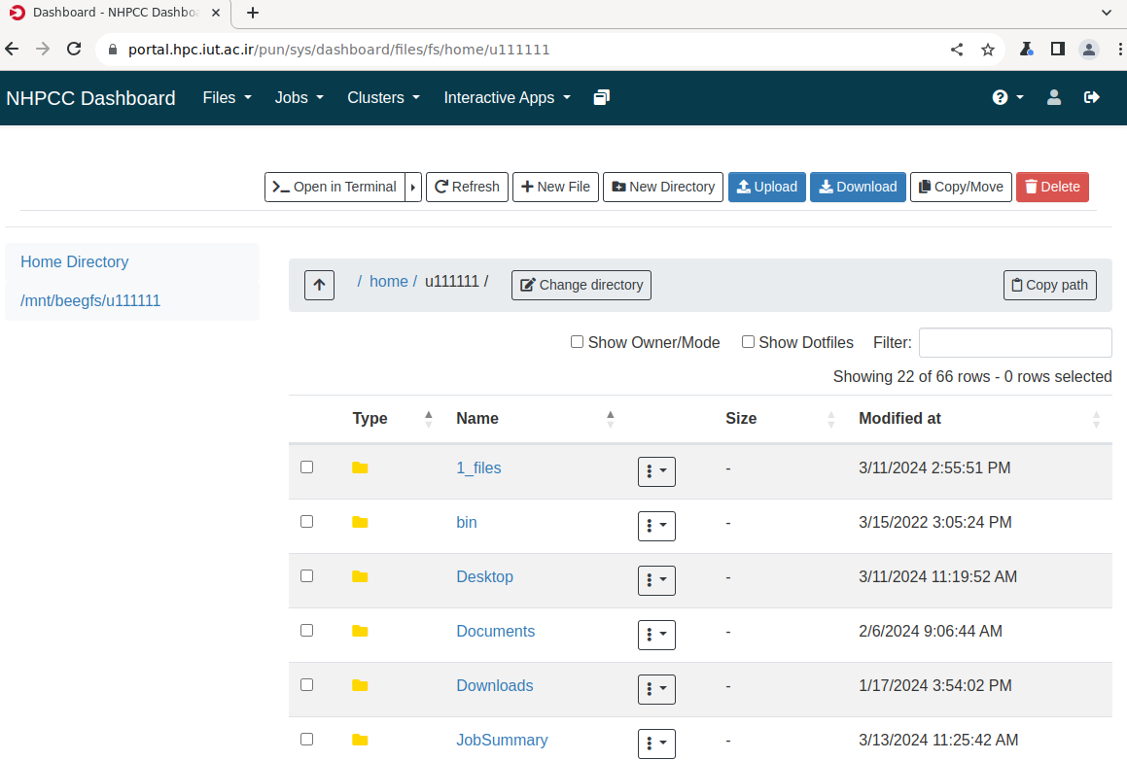Click the Downloads folder icon
This screenshot has height=761, width=1127.
click(x=360, y=685)
